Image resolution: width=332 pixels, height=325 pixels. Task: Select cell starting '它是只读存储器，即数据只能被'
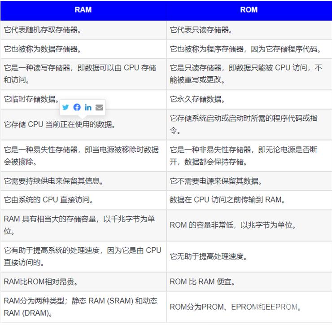pyautogui.click(x=249, y=74)
